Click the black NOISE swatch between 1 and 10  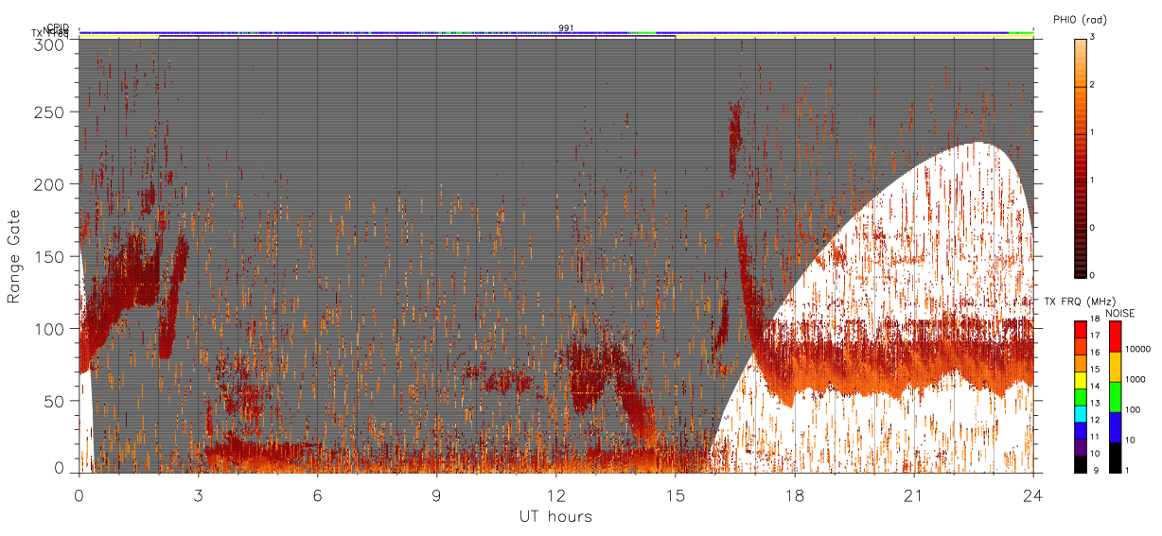[x=1115, y=458]
